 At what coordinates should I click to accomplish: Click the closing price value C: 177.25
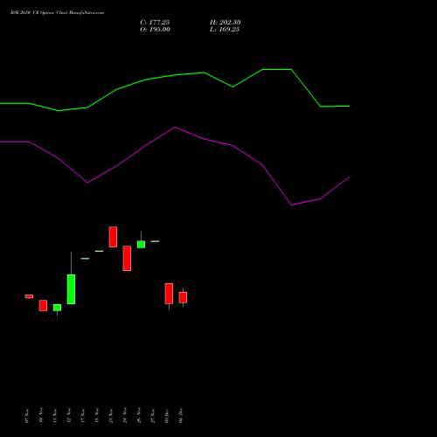click(x=155, y=23)
